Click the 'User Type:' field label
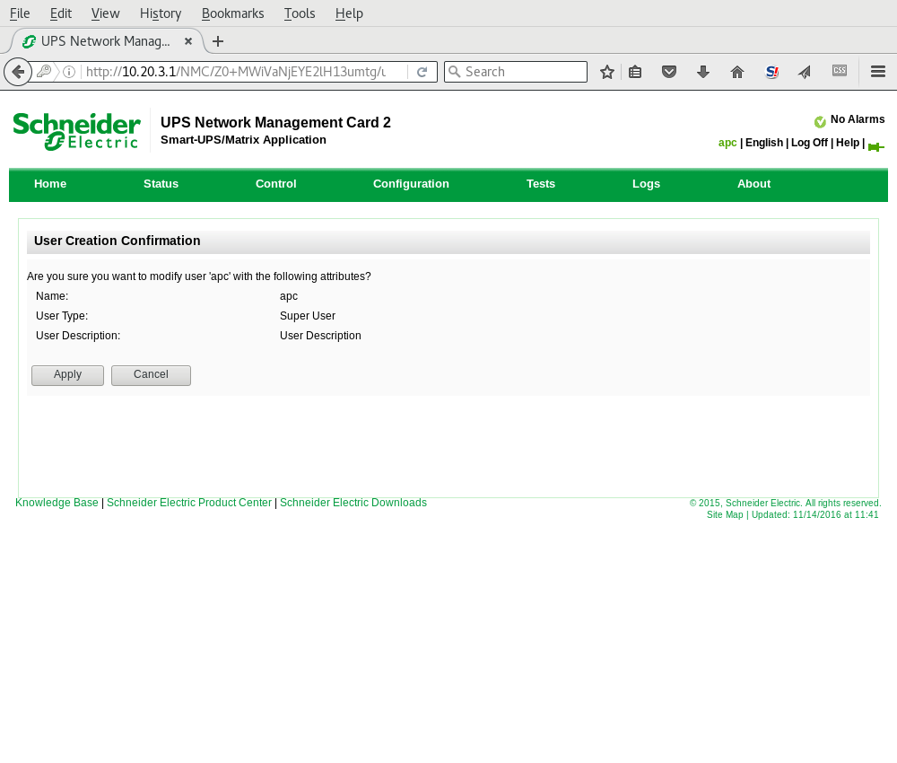 pos(62,316)
